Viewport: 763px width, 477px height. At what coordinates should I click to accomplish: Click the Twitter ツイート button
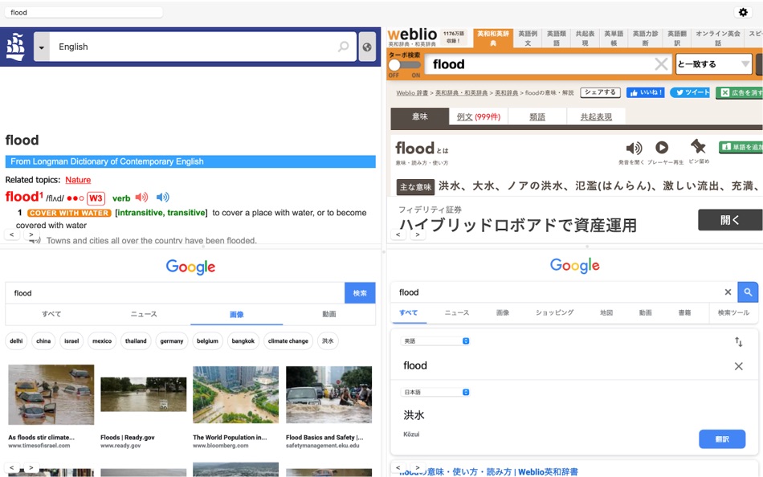tap(690, 92)
